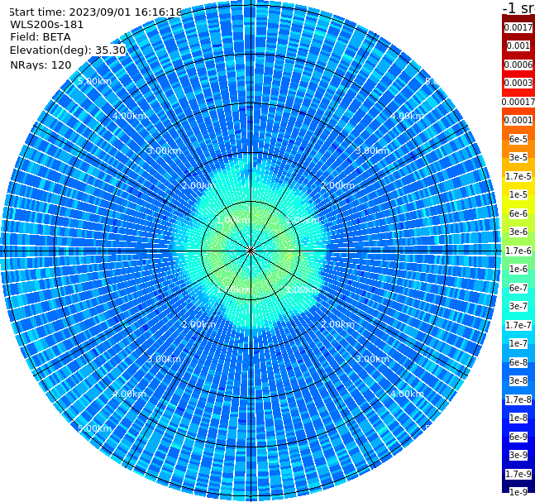
Task: Click the lower-left 5.00km range label
Action: [x=94, y=428]
